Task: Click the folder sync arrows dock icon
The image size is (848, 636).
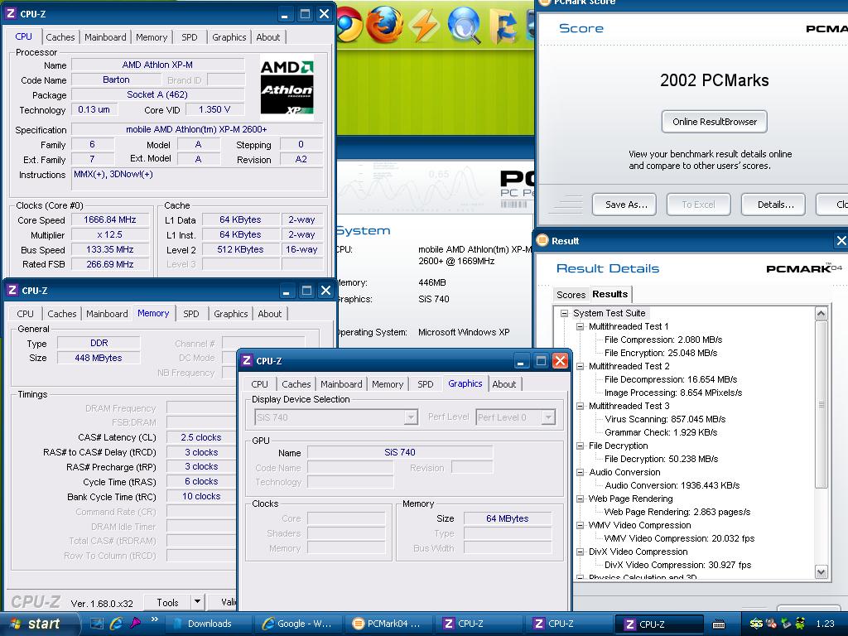Action: coord(504,25)
